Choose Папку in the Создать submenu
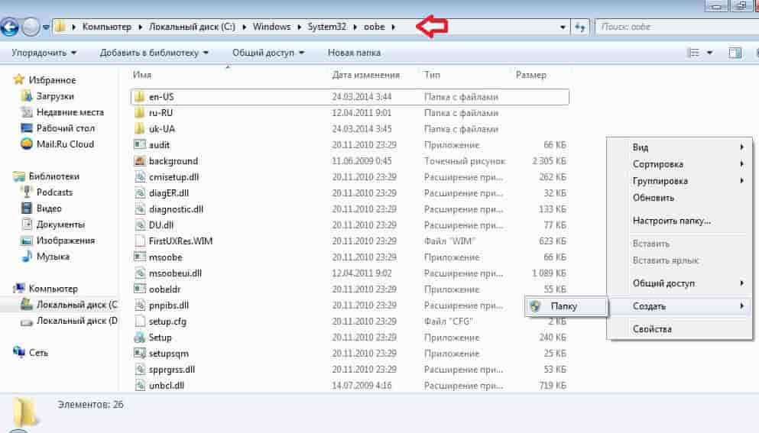Screen dimensions: 759x433 564,306
